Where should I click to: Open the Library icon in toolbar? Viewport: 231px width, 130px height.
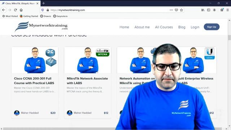tap(203, 10)
